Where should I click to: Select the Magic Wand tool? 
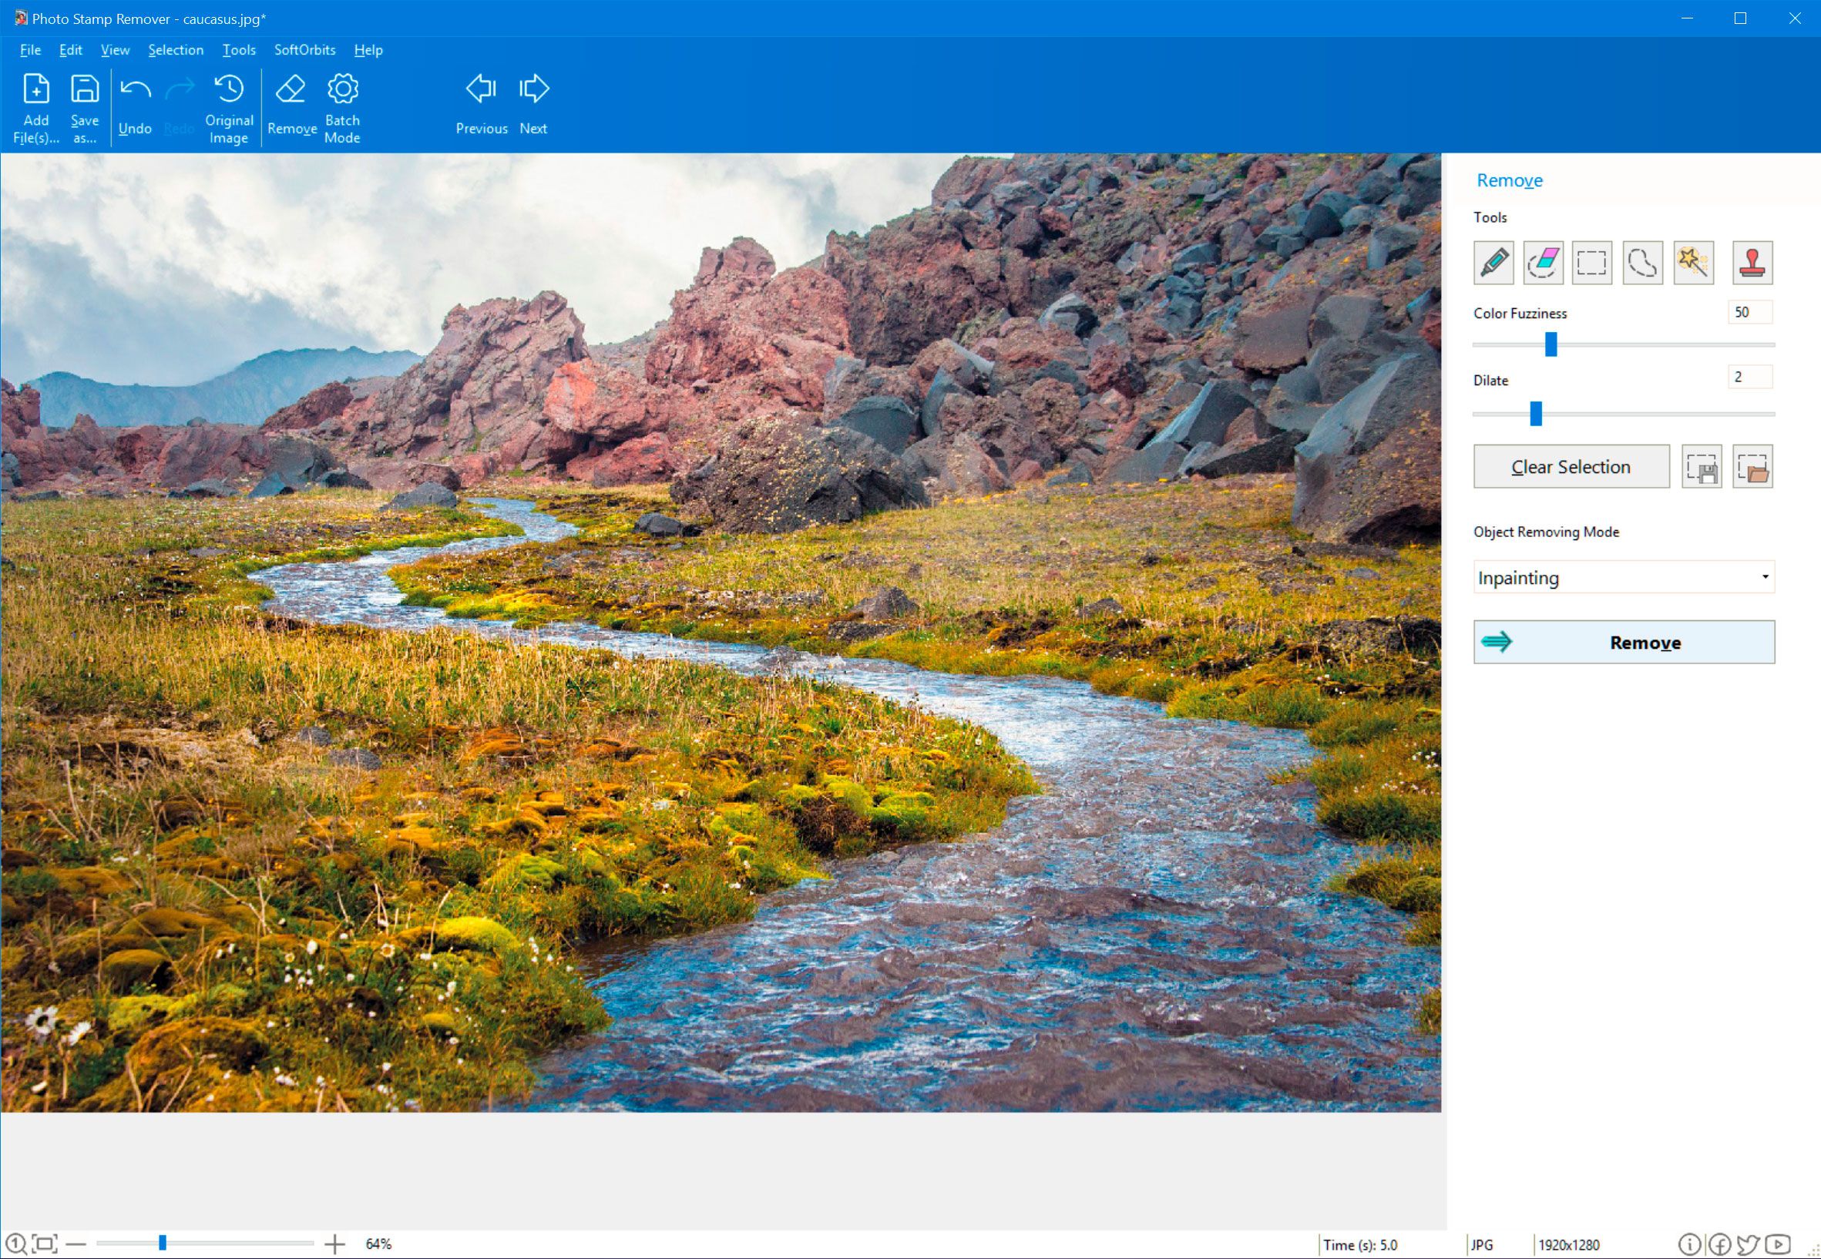pos(1692,261)
